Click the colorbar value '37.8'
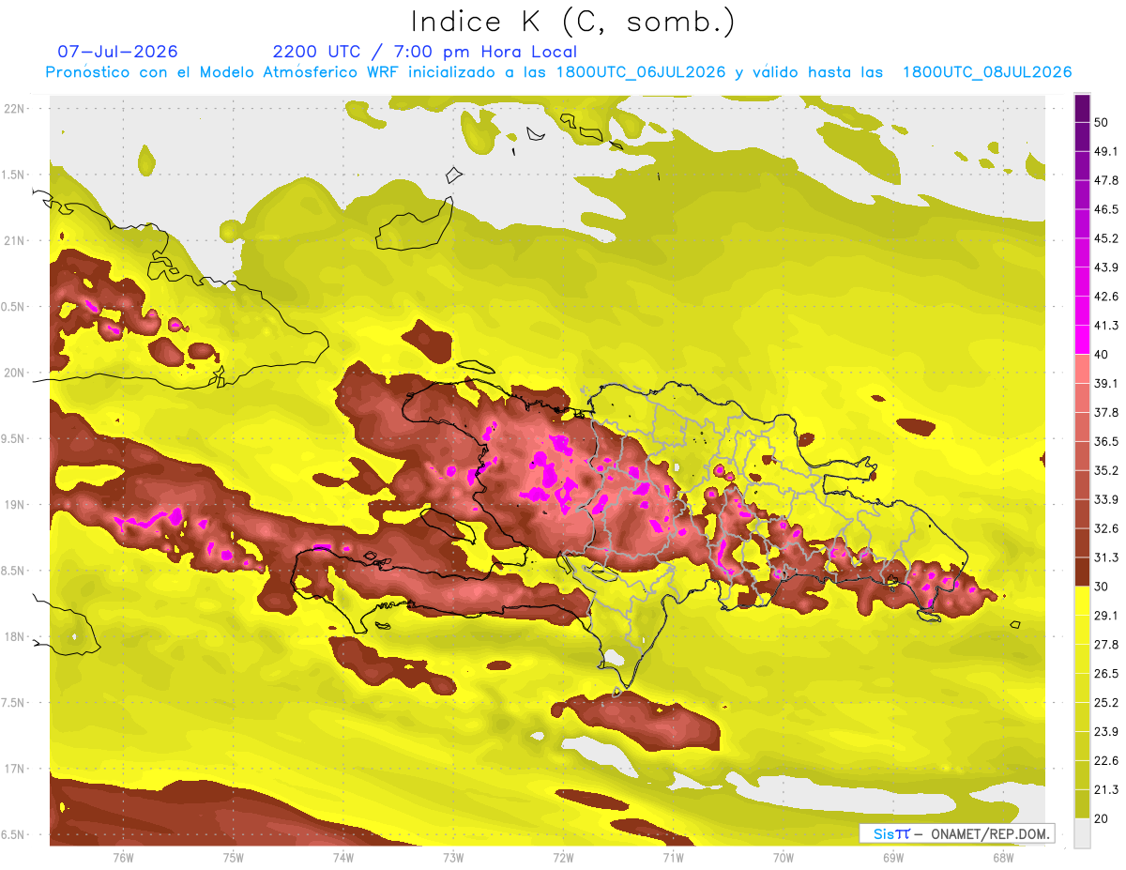 click(x=1106, y=412)
